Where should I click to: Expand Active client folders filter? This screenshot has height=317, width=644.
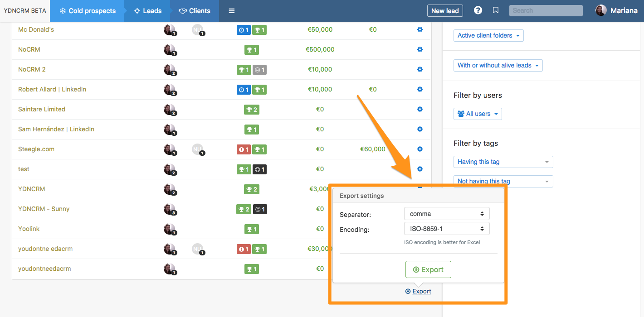(x=488, y=35)
